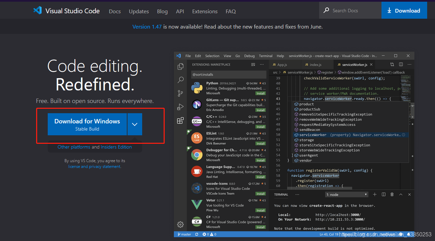Go to FAQ in the navigation bar
Viewport: 435px width, 241px height.
231,11
